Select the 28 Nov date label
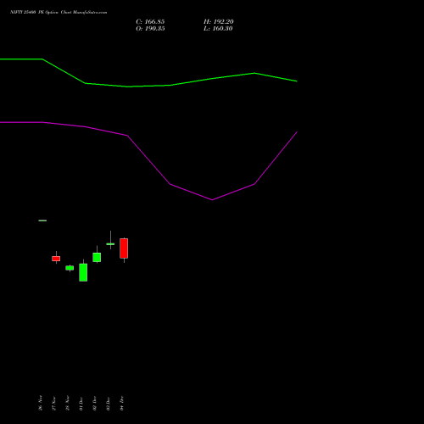 68,403
